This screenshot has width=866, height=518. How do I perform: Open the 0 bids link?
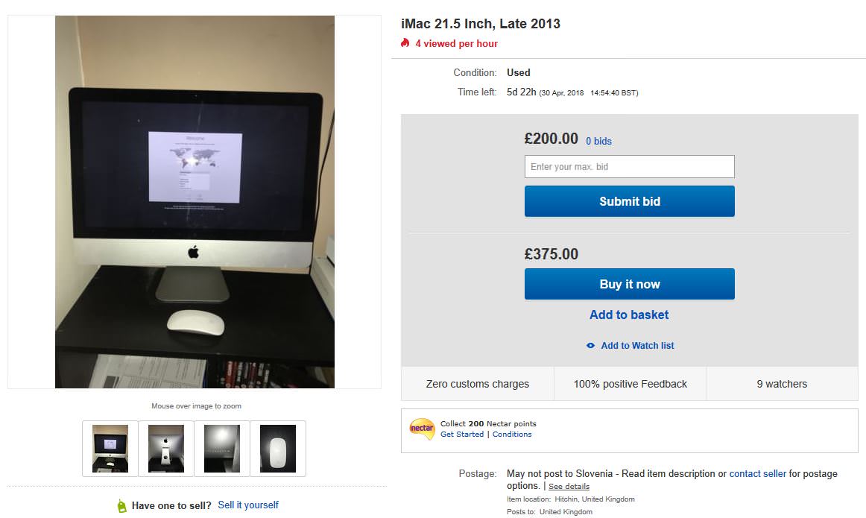(x=598, y=142)
